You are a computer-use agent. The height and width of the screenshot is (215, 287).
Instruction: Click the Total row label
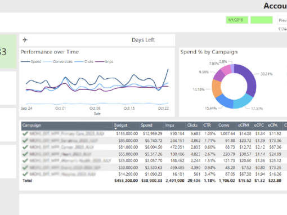pos(28,181)
